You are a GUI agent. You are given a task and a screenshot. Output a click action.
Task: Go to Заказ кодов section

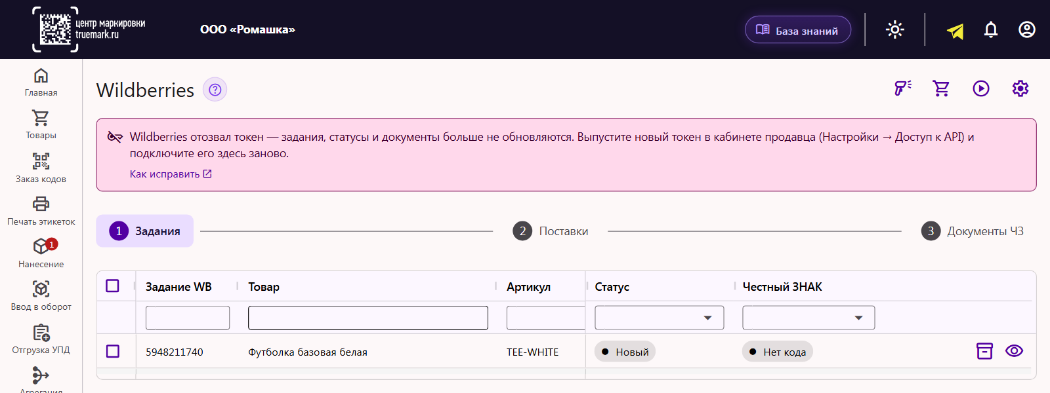41,168
